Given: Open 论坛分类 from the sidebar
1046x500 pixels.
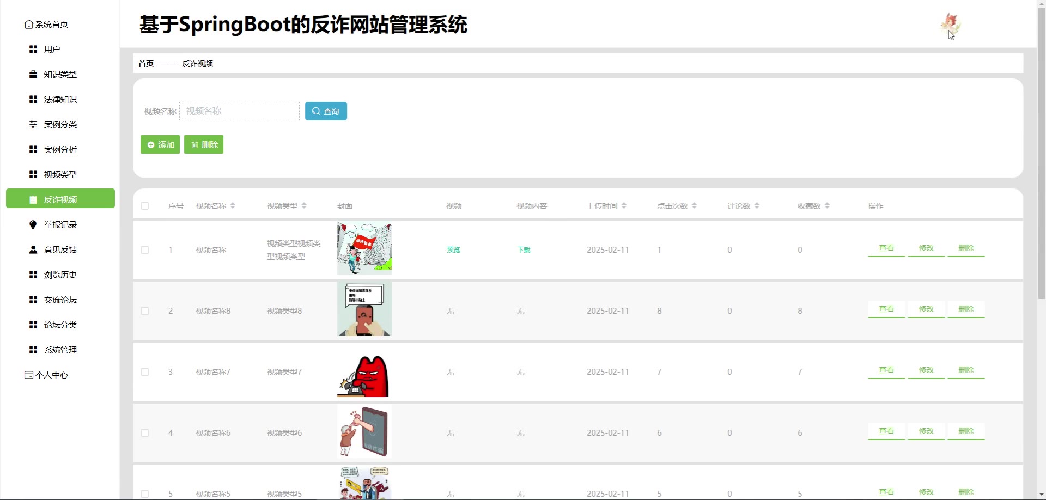Looking at the screenshot, I should click(x=60, y=325).
